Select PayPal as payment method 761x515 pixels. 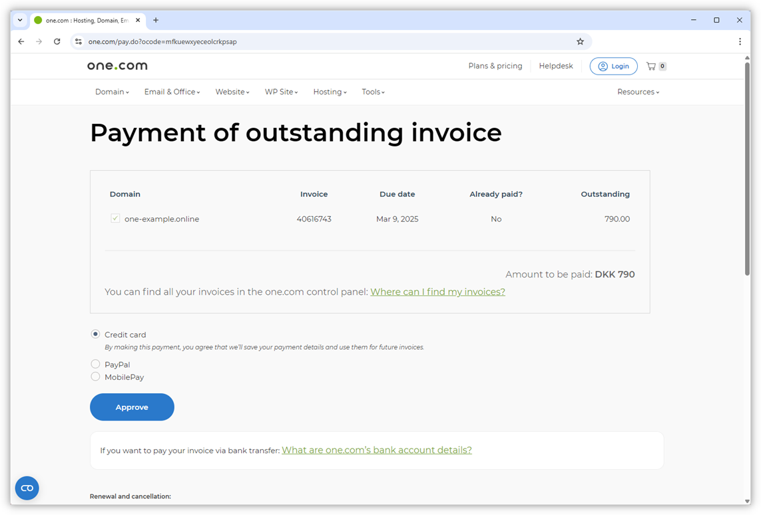click(95, 364)
